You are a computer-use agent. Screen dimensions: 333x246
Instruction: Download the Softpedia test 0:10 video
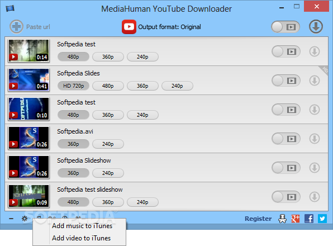pyautogui.click(x=315, y=110)
